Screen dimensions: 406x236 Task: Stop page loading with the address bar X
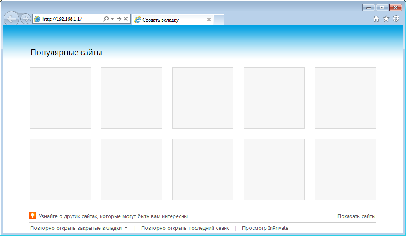pyautogui.click(x=126, y=19)
